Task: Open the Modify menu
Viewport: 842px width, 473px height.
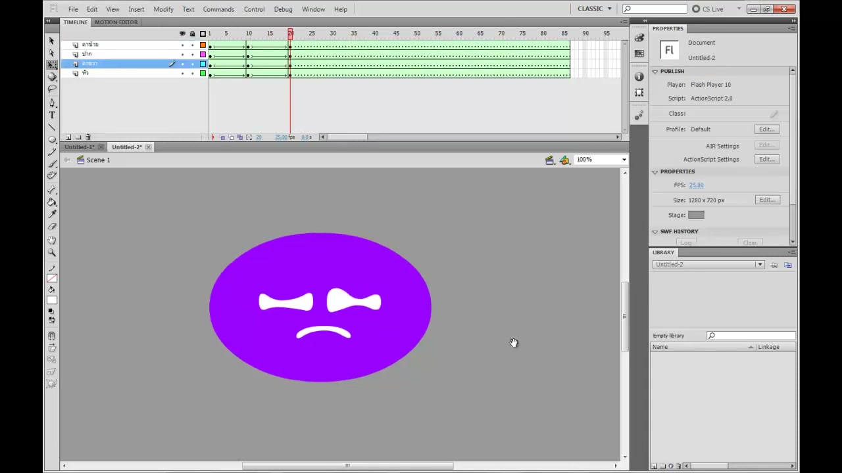Action: [163, 9]
